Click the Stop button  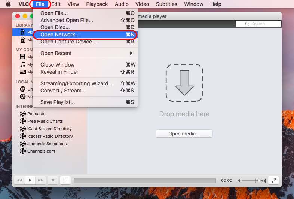tap(53, 180)
